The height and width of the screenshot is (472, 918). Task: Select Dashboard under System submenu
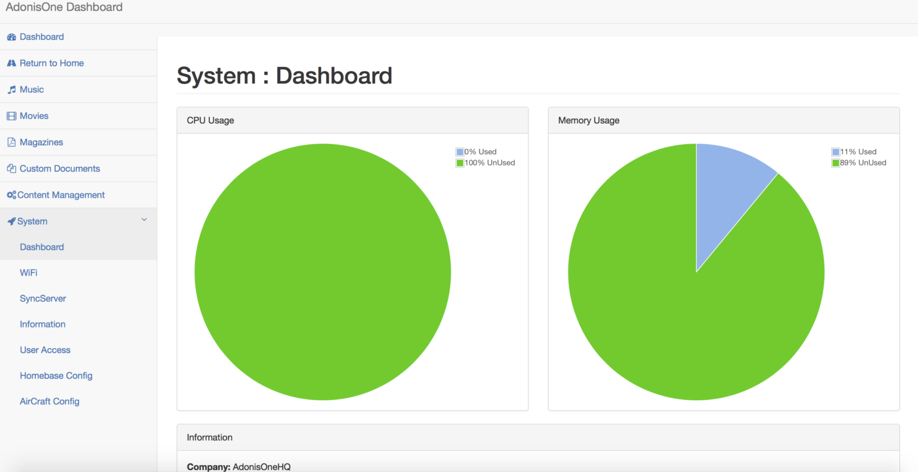pos(42,247)
